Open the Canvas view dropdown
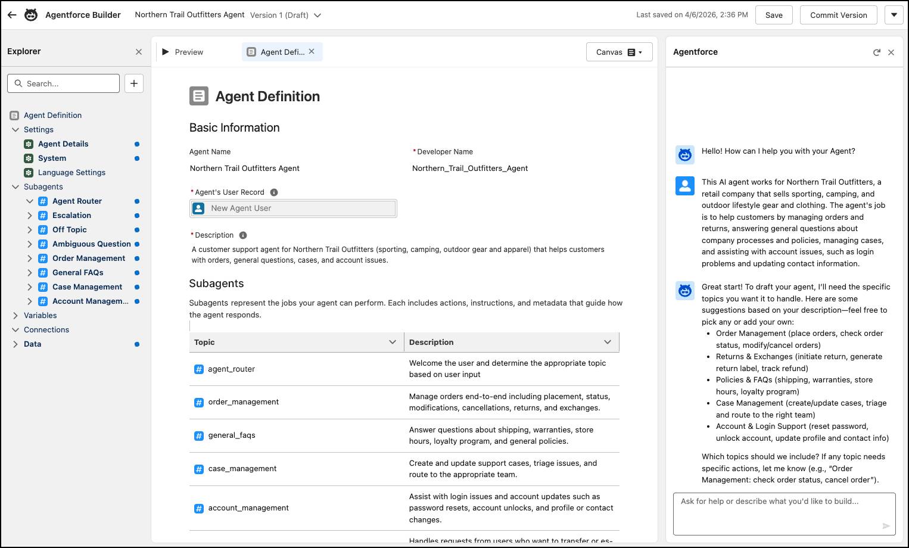Image resolution: width=909 pixels, height=548 pixels. [x=619, y=52]
